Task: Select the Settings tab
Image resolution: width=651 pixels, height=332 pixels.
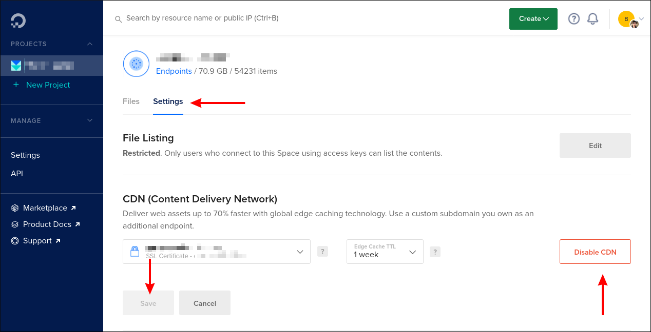Action: (168, 101)
